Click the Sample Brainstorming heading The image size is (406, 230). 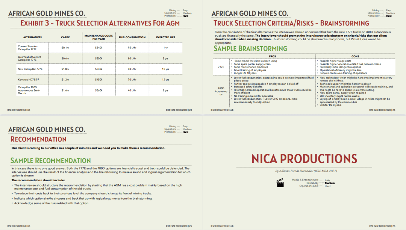pyautogui.click(x=250, y=48)
